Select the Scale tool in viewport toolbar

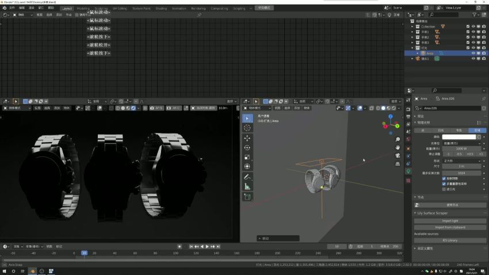coord(247,157)
